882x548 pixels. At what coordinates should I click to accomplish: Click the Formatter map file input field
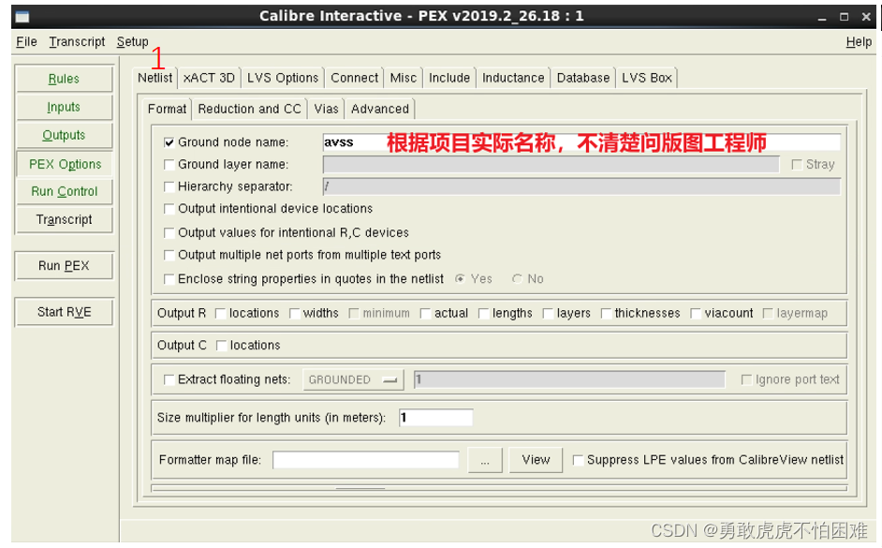click(365, 460)
